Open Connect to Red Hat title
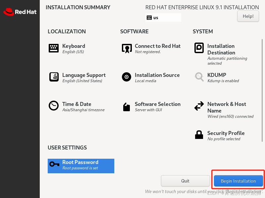 [158, 46]
